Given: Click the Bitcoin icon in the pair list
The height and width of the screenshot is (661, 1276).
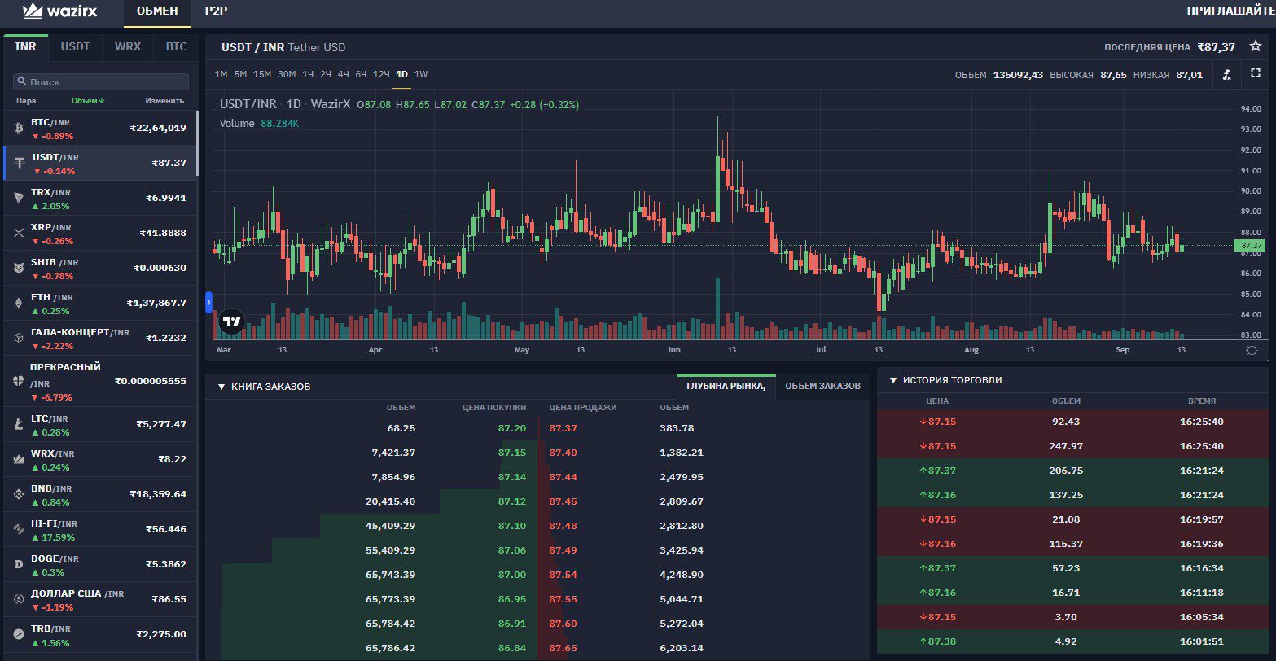Looking at the screenshot, I should click(19, 128).
